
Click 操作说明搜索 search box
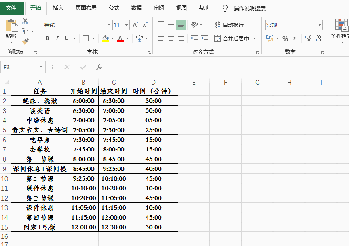(x=249, y=8)
